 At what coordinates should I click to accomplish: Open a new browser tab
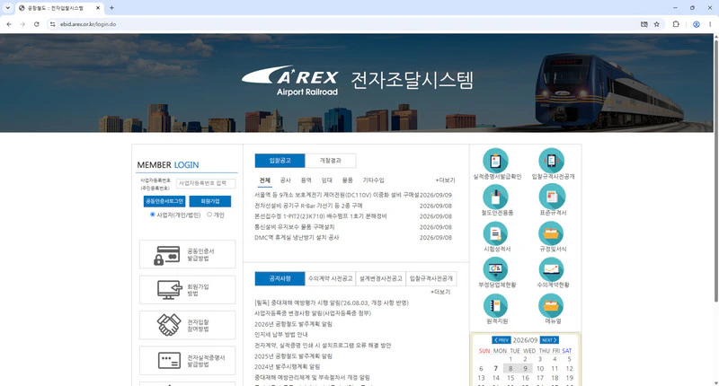tap(111, 8)
